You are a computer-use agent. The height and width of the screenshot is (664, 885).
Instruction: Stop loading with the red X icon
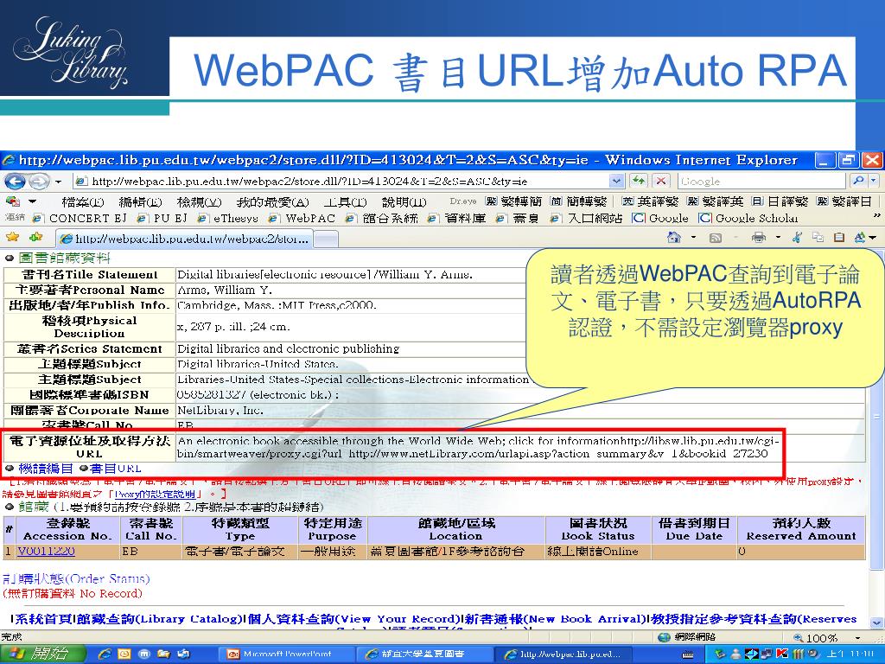tap(659, 182)
